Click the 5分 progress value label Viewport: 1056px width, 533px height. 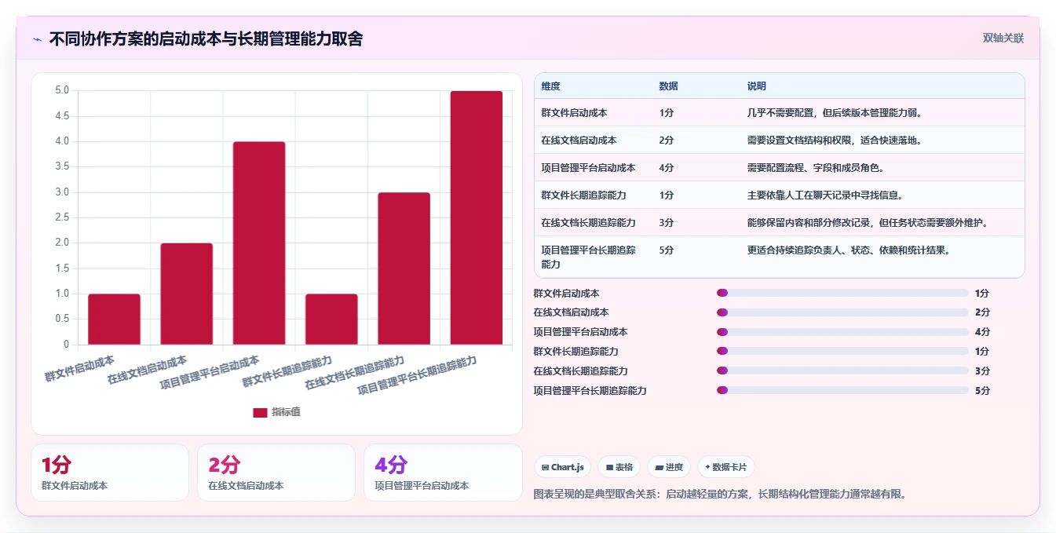[x=982, y=391]
